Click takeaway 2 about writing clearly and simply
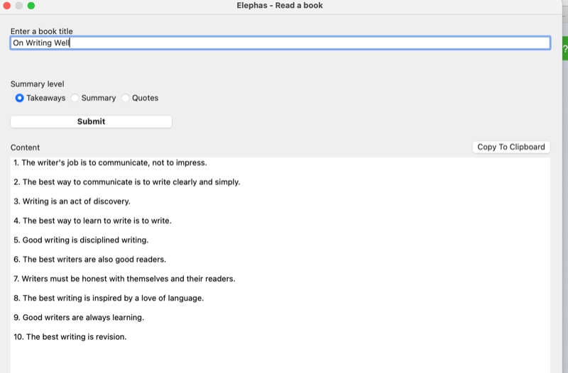Screen dimensions: 568x373 [127, 182]
